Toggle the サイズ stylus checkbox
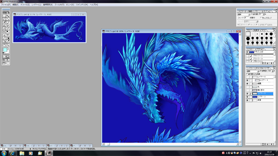 tap(249, 25)
